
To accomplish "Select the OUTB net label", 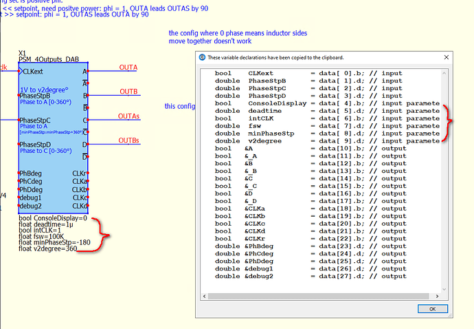I will click(129, 92).
